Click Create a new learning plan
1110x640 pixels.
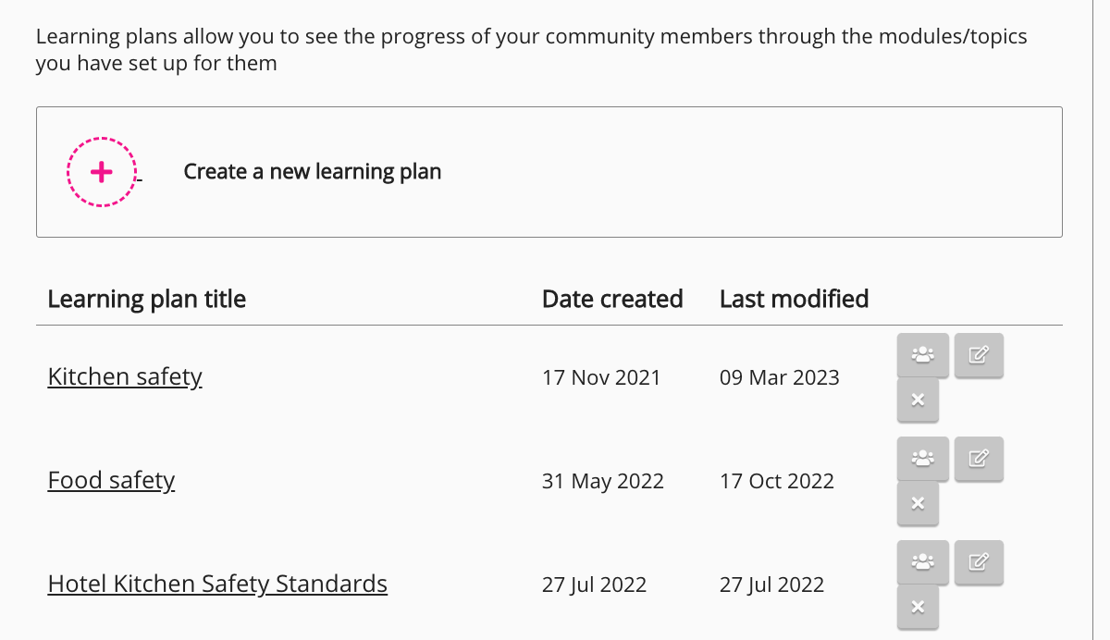click(x=312, y=172)
